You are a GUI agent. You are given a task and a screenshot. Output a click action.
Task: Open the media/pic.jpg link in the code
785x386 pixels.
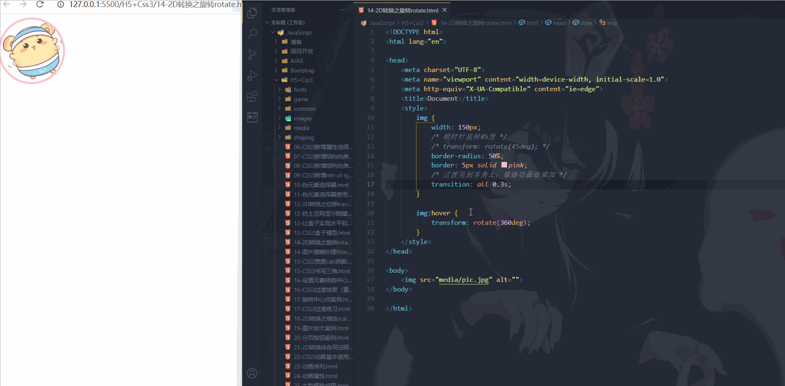[464, 279]
